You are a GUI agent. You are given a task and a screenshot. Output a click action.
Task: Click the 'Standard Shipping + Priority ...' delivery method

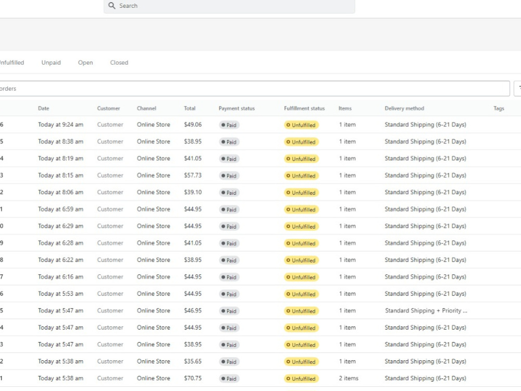click(x=426, y=311)
